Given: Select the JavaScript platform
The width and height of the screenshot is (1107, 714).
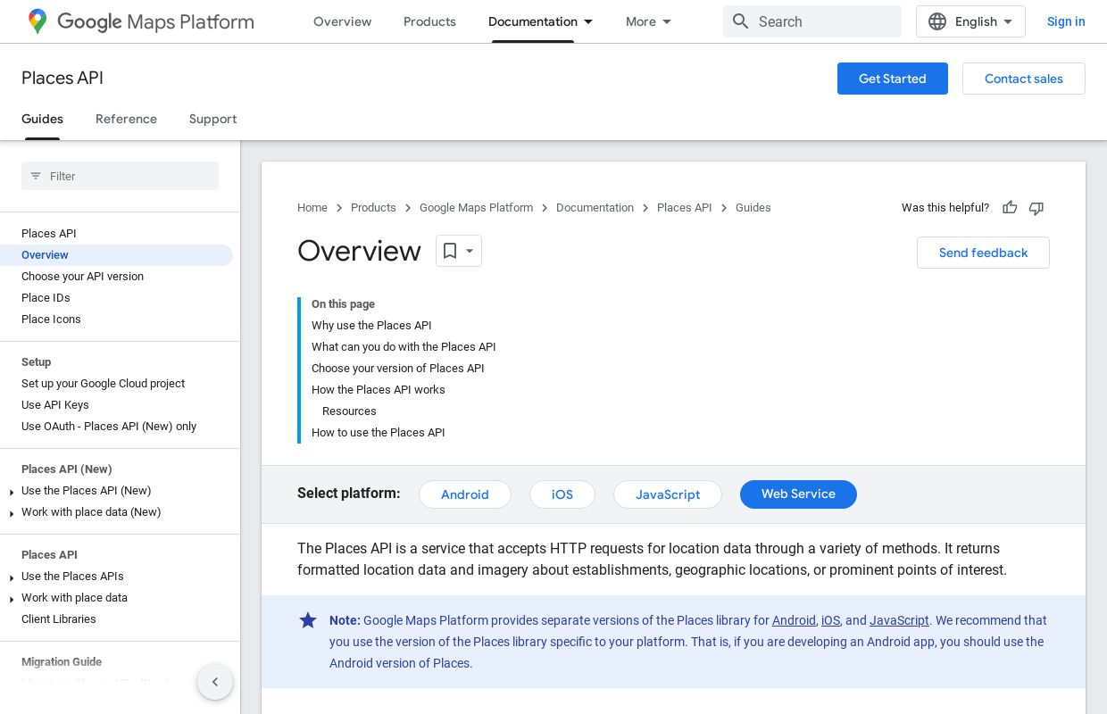Looking at the screenshot, I should pos(668,494).
